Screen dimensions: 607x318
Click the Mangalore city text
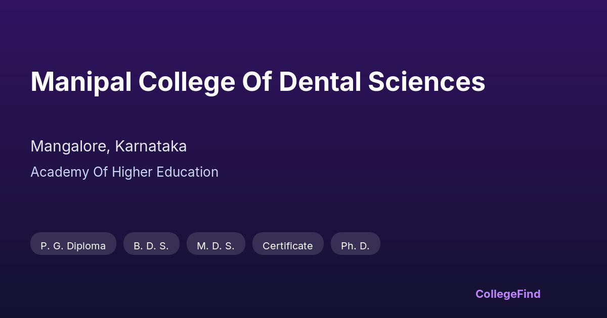click(x=69, y=146)
